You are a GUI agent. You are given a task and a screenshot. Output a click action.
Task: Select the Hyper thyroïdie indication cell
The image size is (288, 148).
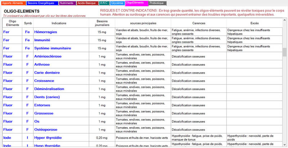coord(61,138)
